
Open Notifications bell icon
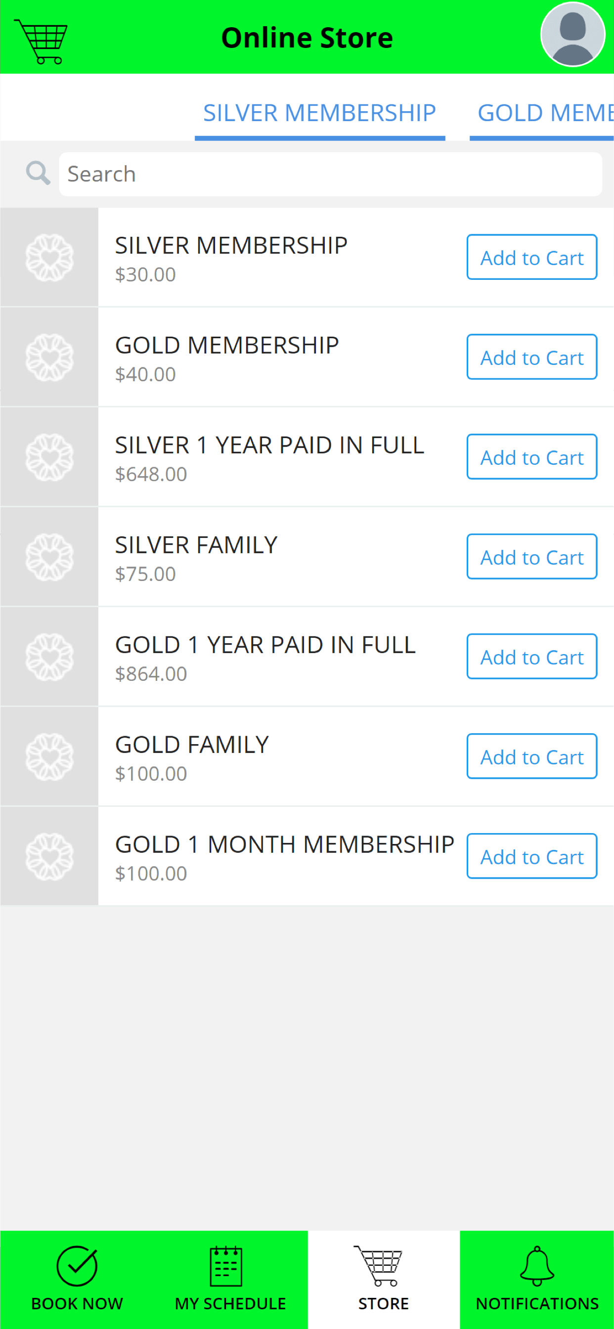tap(537, 1266)
